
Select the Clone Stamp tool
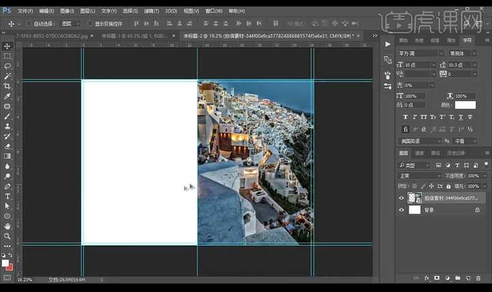point(8,127)
